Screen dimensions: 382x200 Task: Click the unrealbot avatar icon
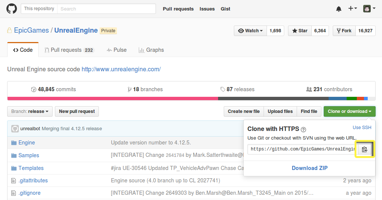tap(15, 129)
